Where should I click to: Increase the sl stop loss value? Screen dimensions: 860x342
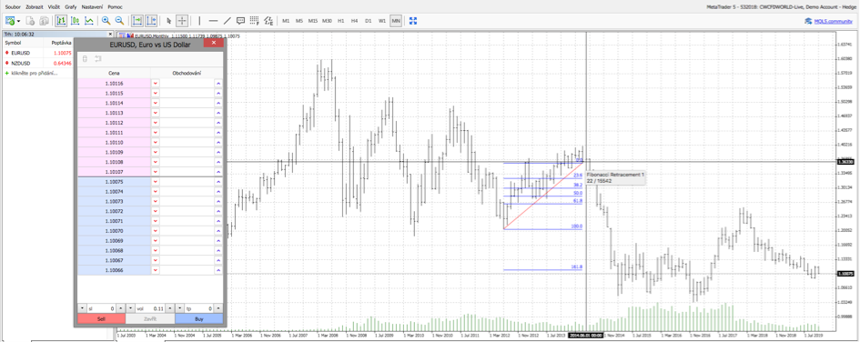(x=122, y=309)
